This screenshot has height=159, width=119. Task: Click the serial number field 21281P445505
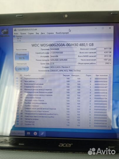point(63,53)
